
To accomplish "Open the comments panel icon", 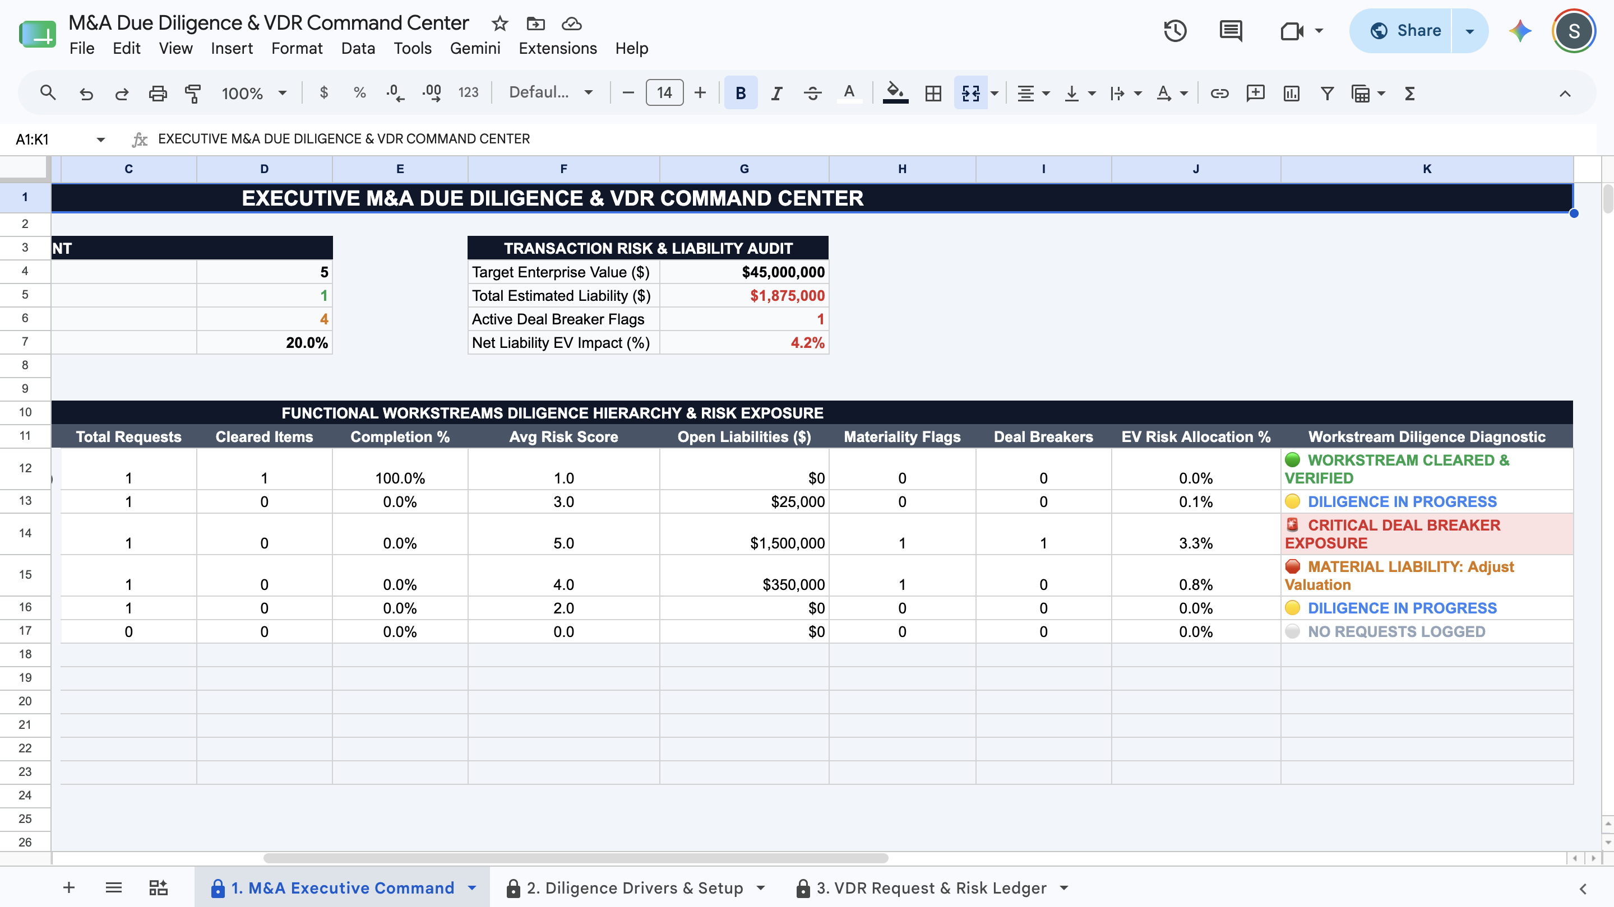I will click(1231, 31).
